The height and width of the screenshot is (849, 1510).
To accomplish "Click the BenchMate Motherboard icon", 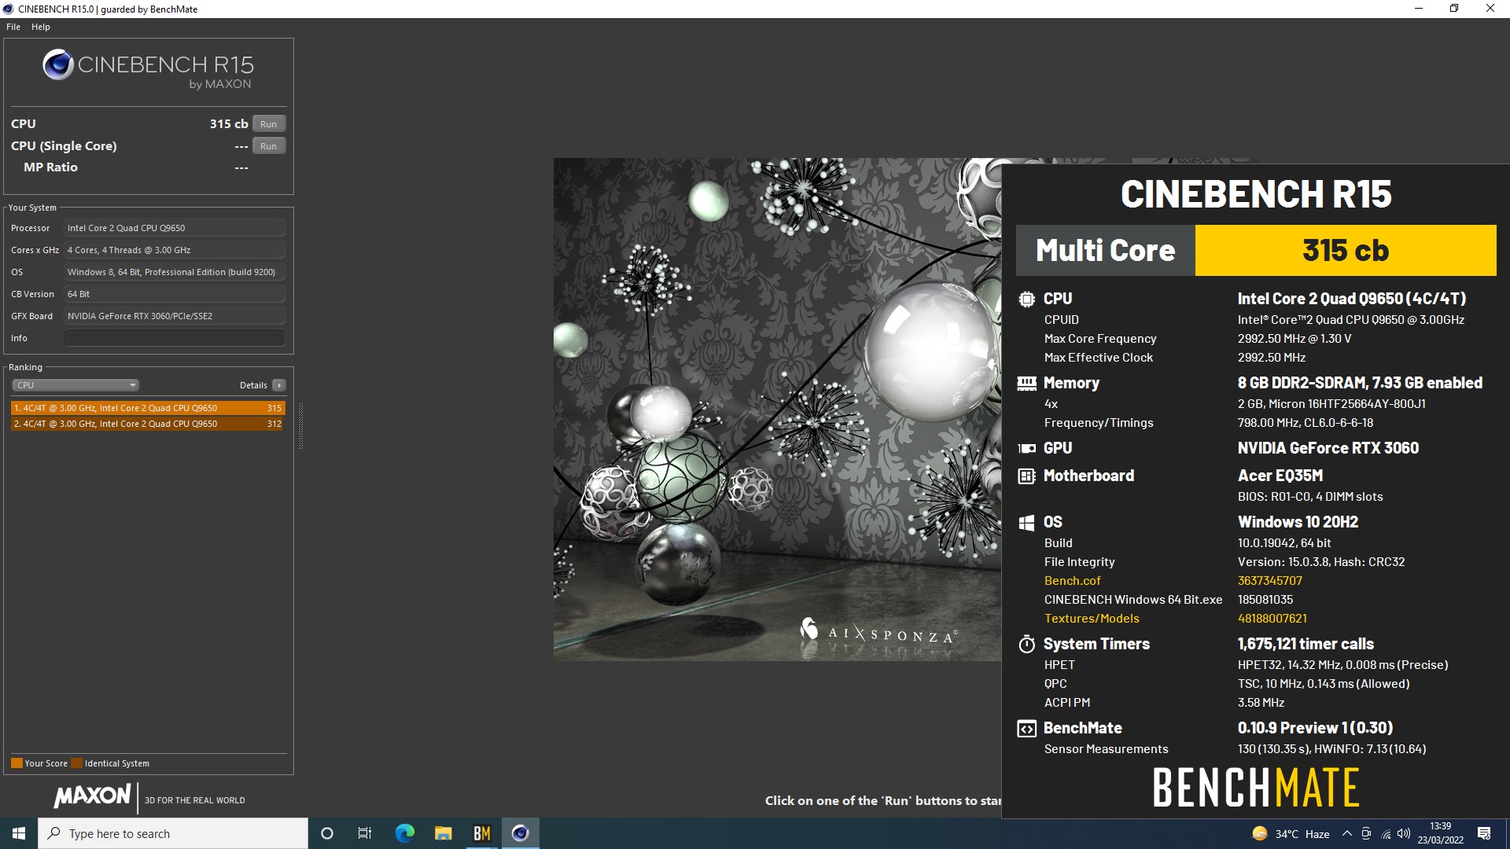I will click(x=1026, y=476).
